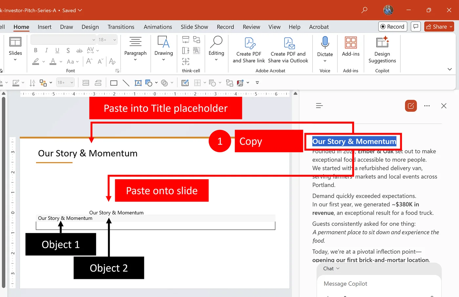Click quick access Rectangle shape tool

(114, 83)
